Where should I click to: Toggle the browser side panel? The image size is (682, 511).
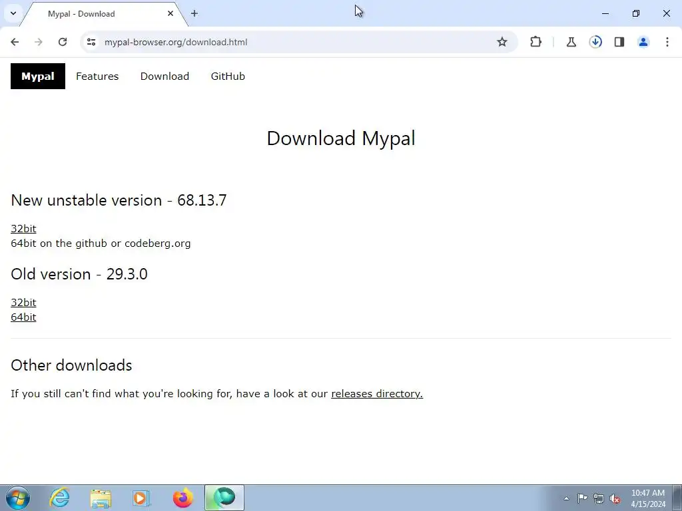[619, 42]
